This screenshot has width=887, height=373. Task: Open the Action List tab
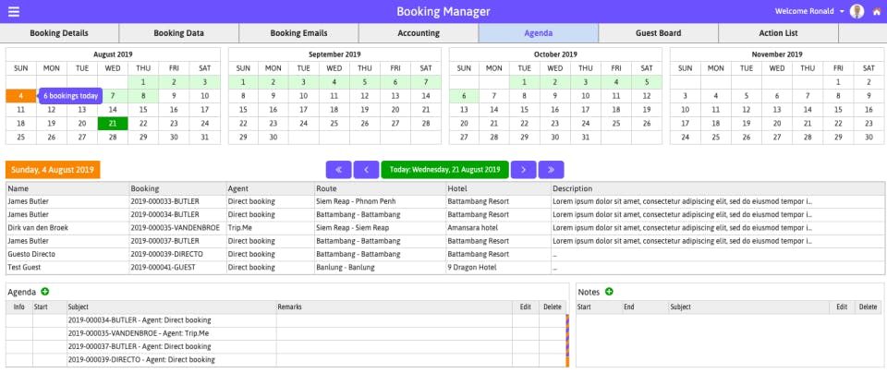(778, 33)
